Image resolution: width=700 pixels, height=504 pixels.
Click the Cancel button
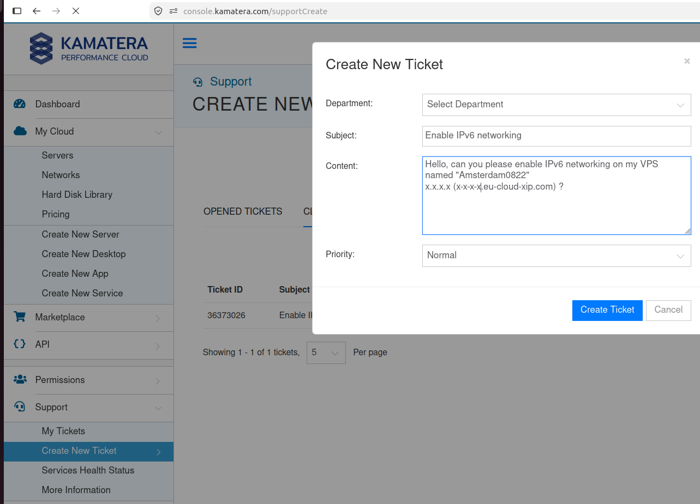click(668, 310)
